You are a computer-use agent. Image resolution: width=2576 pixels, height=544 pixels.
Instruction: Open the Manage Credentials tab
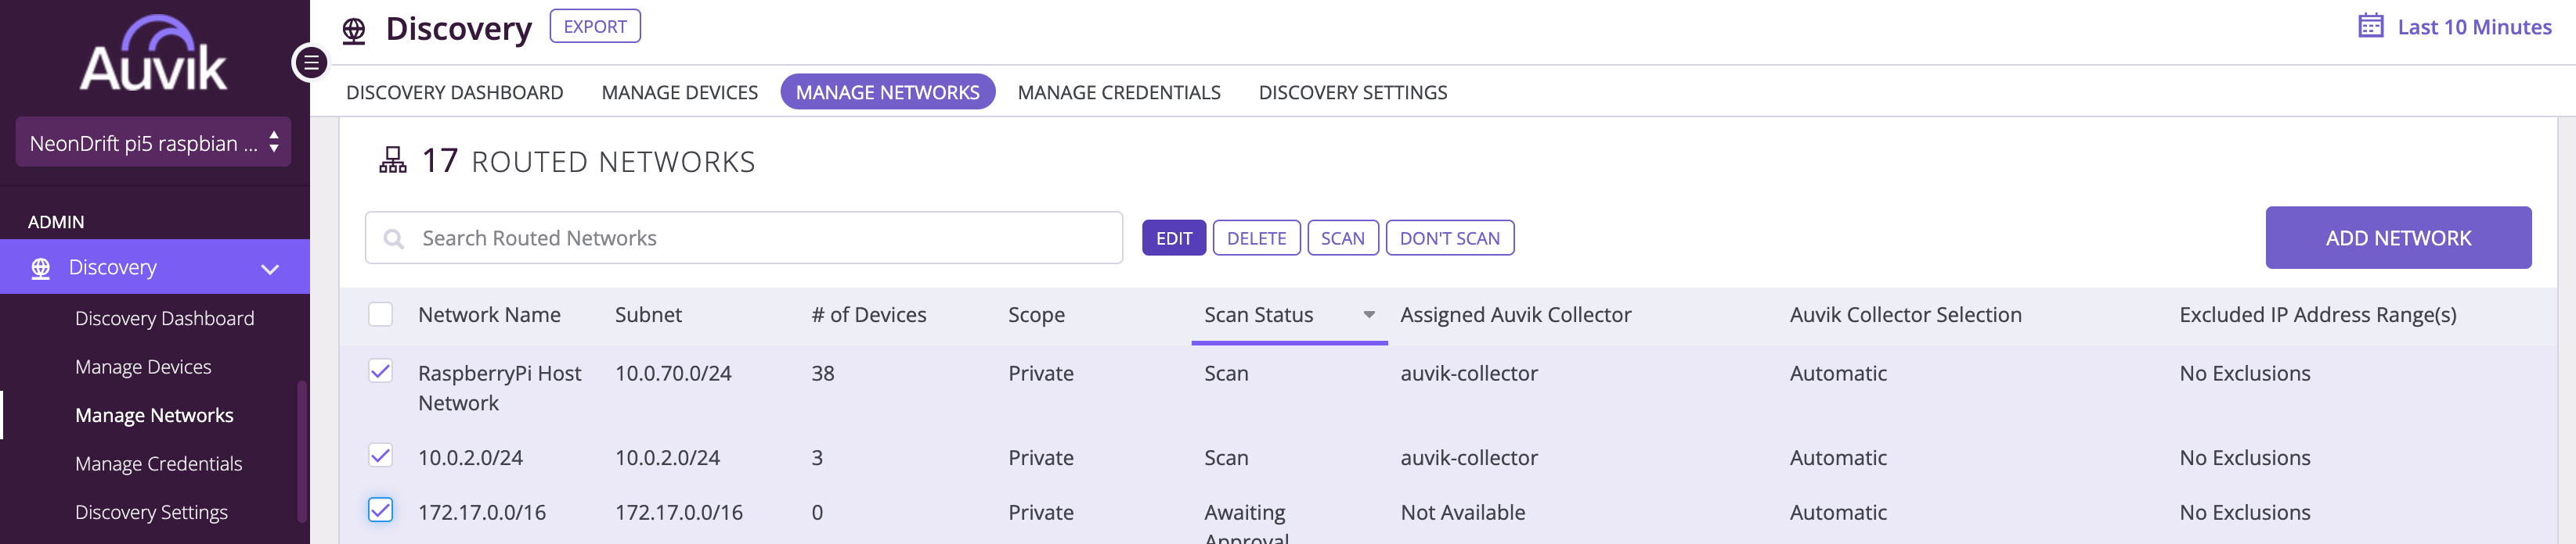1119,91
